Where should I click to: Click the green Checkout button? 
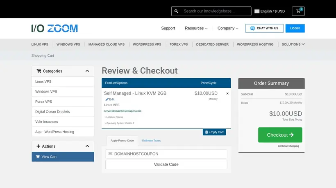[x=280, y=135]
